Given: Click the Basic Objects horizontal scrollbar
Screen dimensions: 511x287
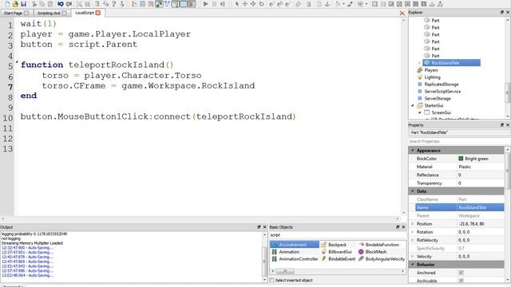Looking at the screenshot, I should (x=338, y=271).
